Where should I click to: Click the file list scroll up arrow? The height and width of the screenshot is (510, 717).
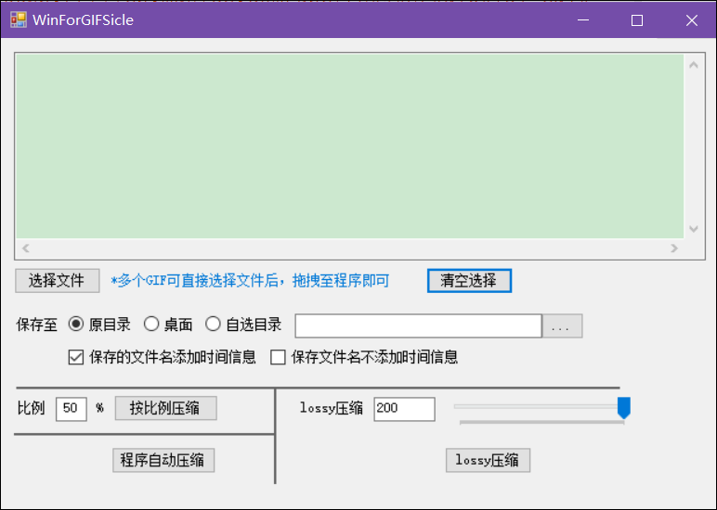pyautogui.click(x=694, y=65)
